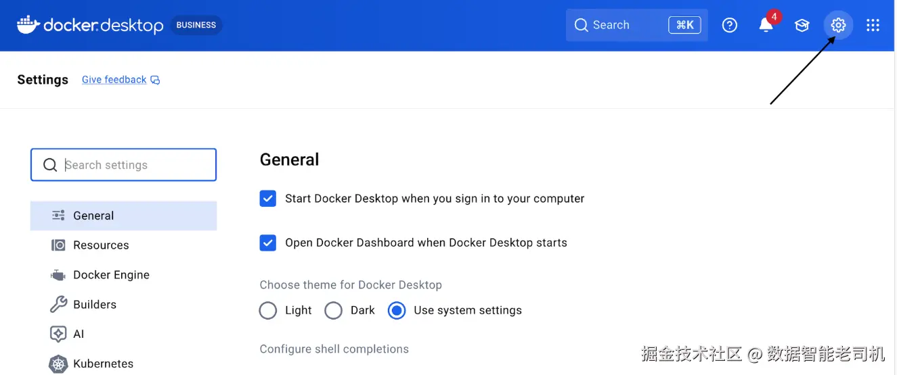The image size is (897, 375).
Task: Click the Resources disk icon
Action: pyautogui.click(x=58, y=245)
